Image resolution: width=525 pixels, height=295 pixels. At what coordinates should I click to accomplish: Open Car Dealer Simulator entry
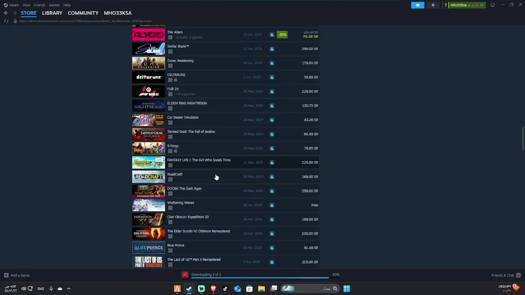226,120
